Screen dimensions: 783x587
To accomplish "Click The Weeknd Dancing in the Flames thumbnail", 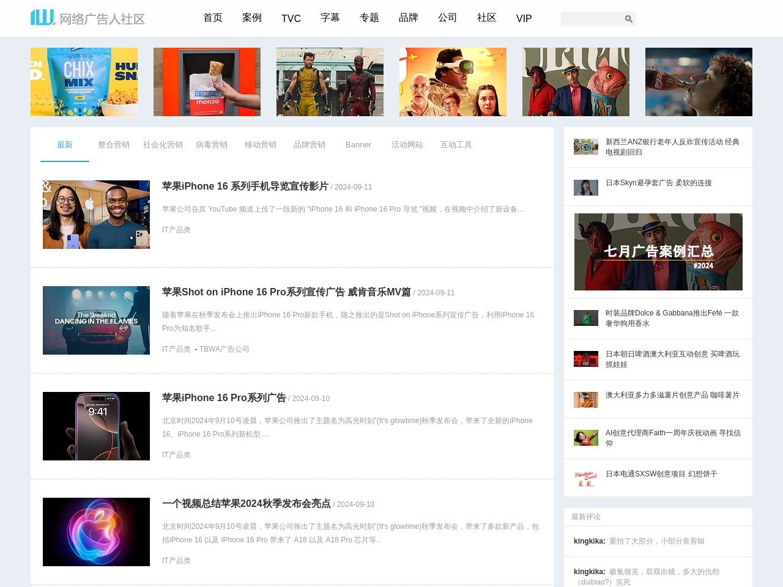I will (96, 320).
